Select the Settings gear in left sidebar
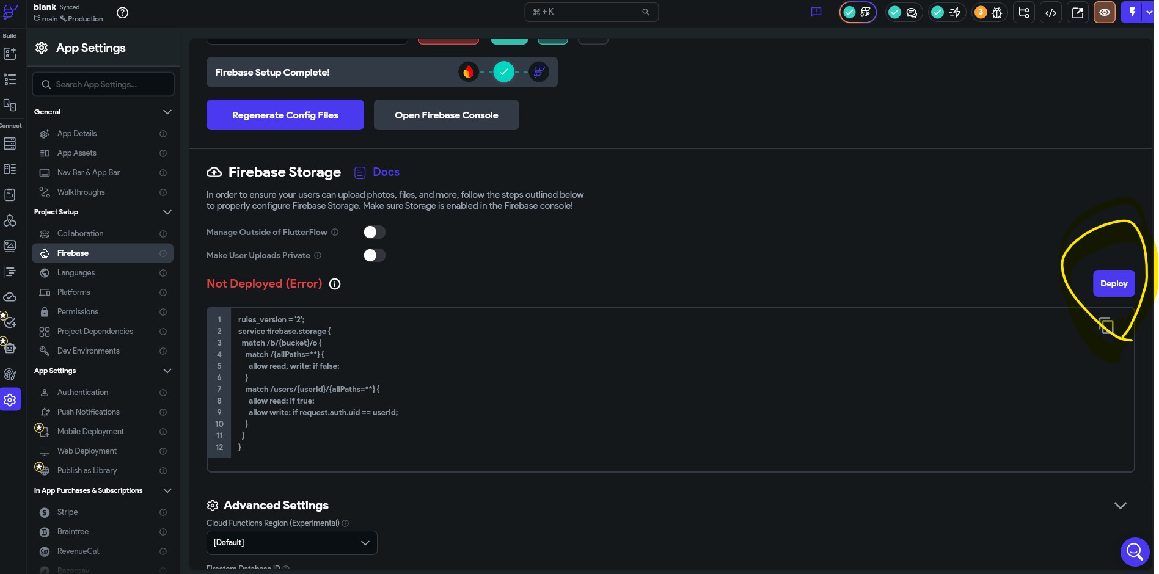Viewport: 1159px width, 574px height. 10,400
